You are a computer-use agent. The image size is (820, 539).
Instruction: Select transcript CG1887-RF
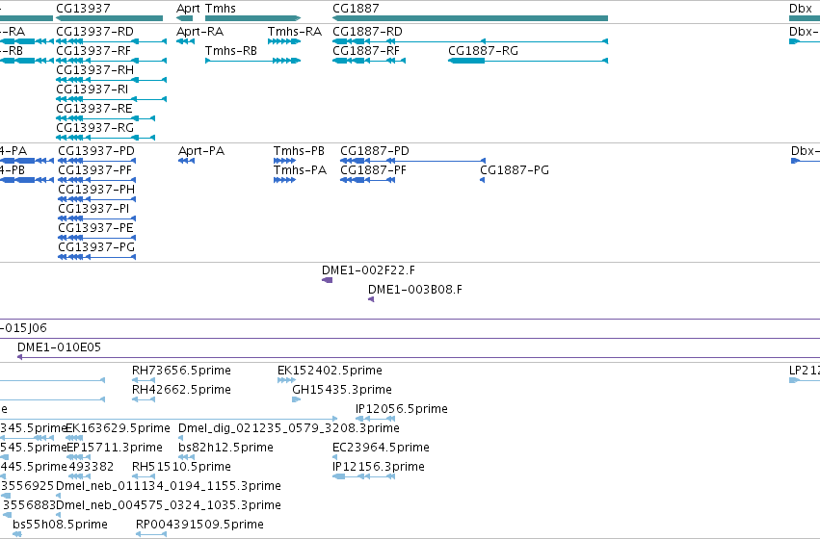pos(369,61)
